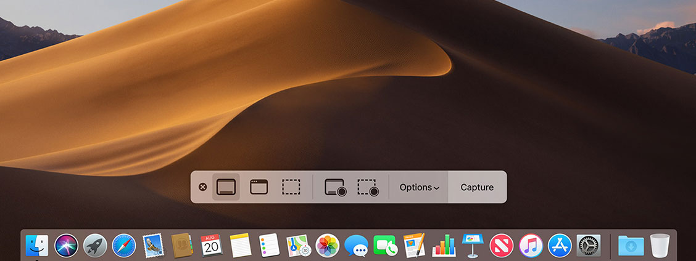Open Downloads folder stack in Dock
The height and width of the screenshot is (261, 696).
[x=631, y=246]
